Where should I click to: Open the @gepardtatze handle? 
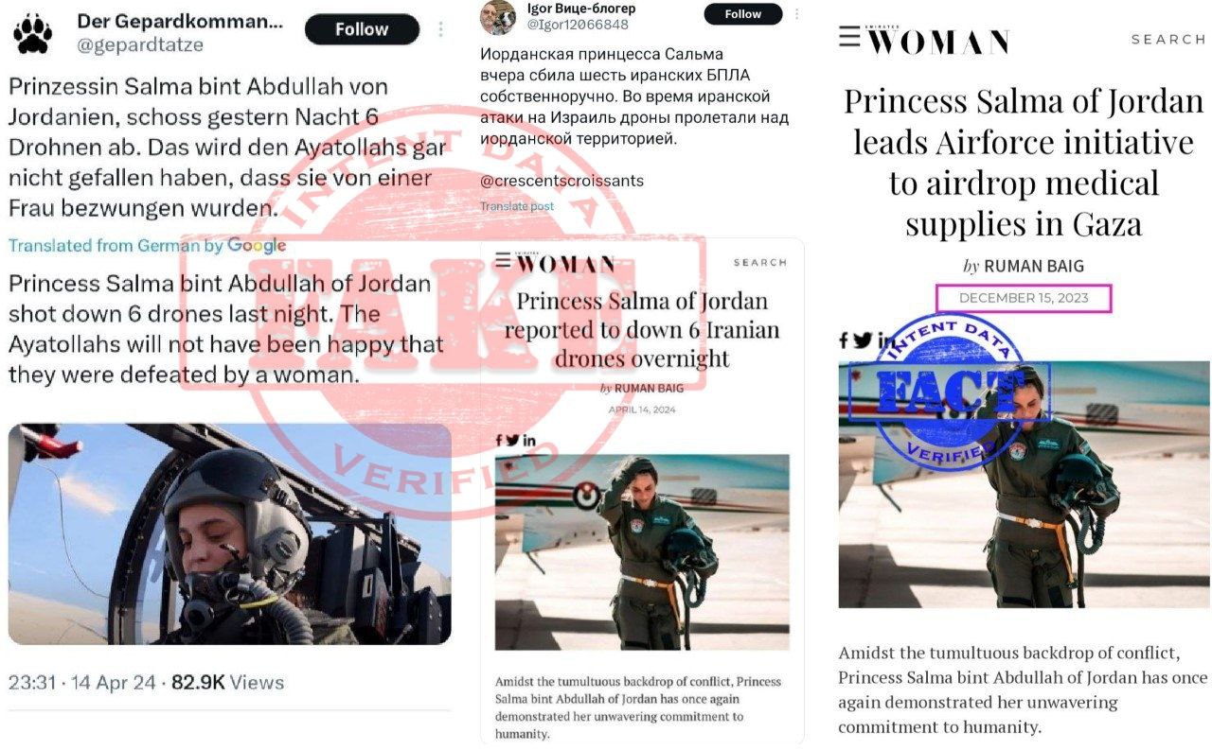point(140,44)
